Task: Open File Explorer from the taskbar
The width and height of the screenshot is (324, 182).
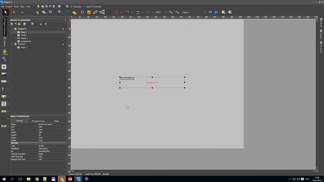Action: point(28,179)
